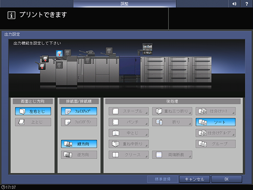This screenshot has width=253, height=190.
Task: Select 左右とじ binding direction
Action: click(33, 111)
